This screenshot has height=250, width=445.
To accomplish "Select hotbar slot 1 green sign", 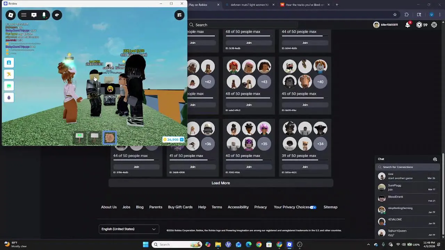I will point(80,138).
